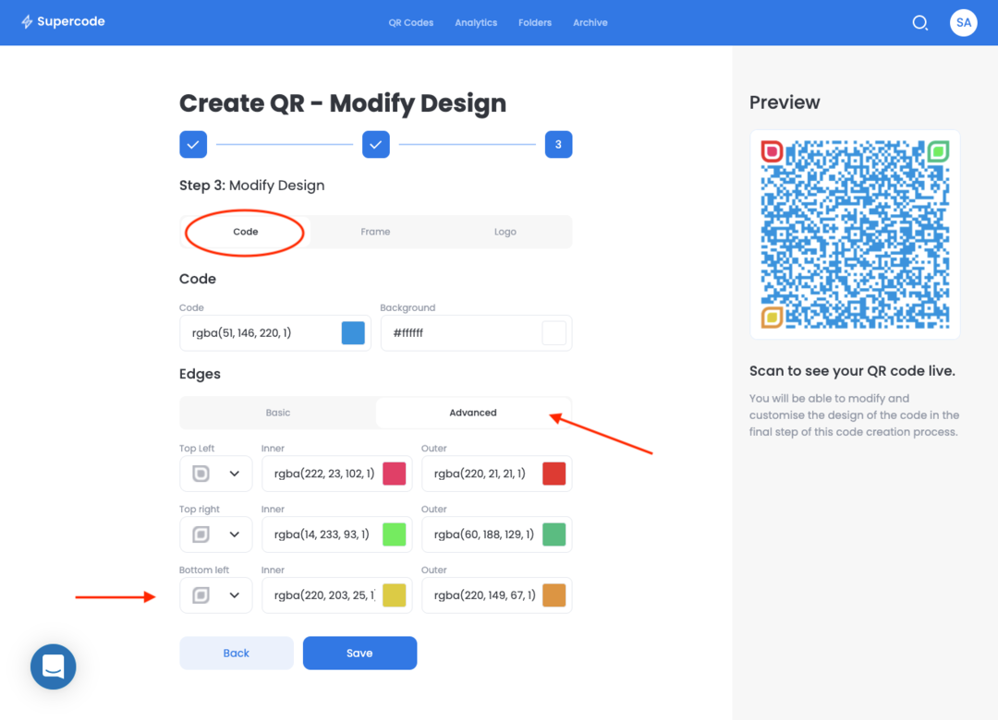
Task: Select the Top right edge shape icon
Action: point(202,534)
